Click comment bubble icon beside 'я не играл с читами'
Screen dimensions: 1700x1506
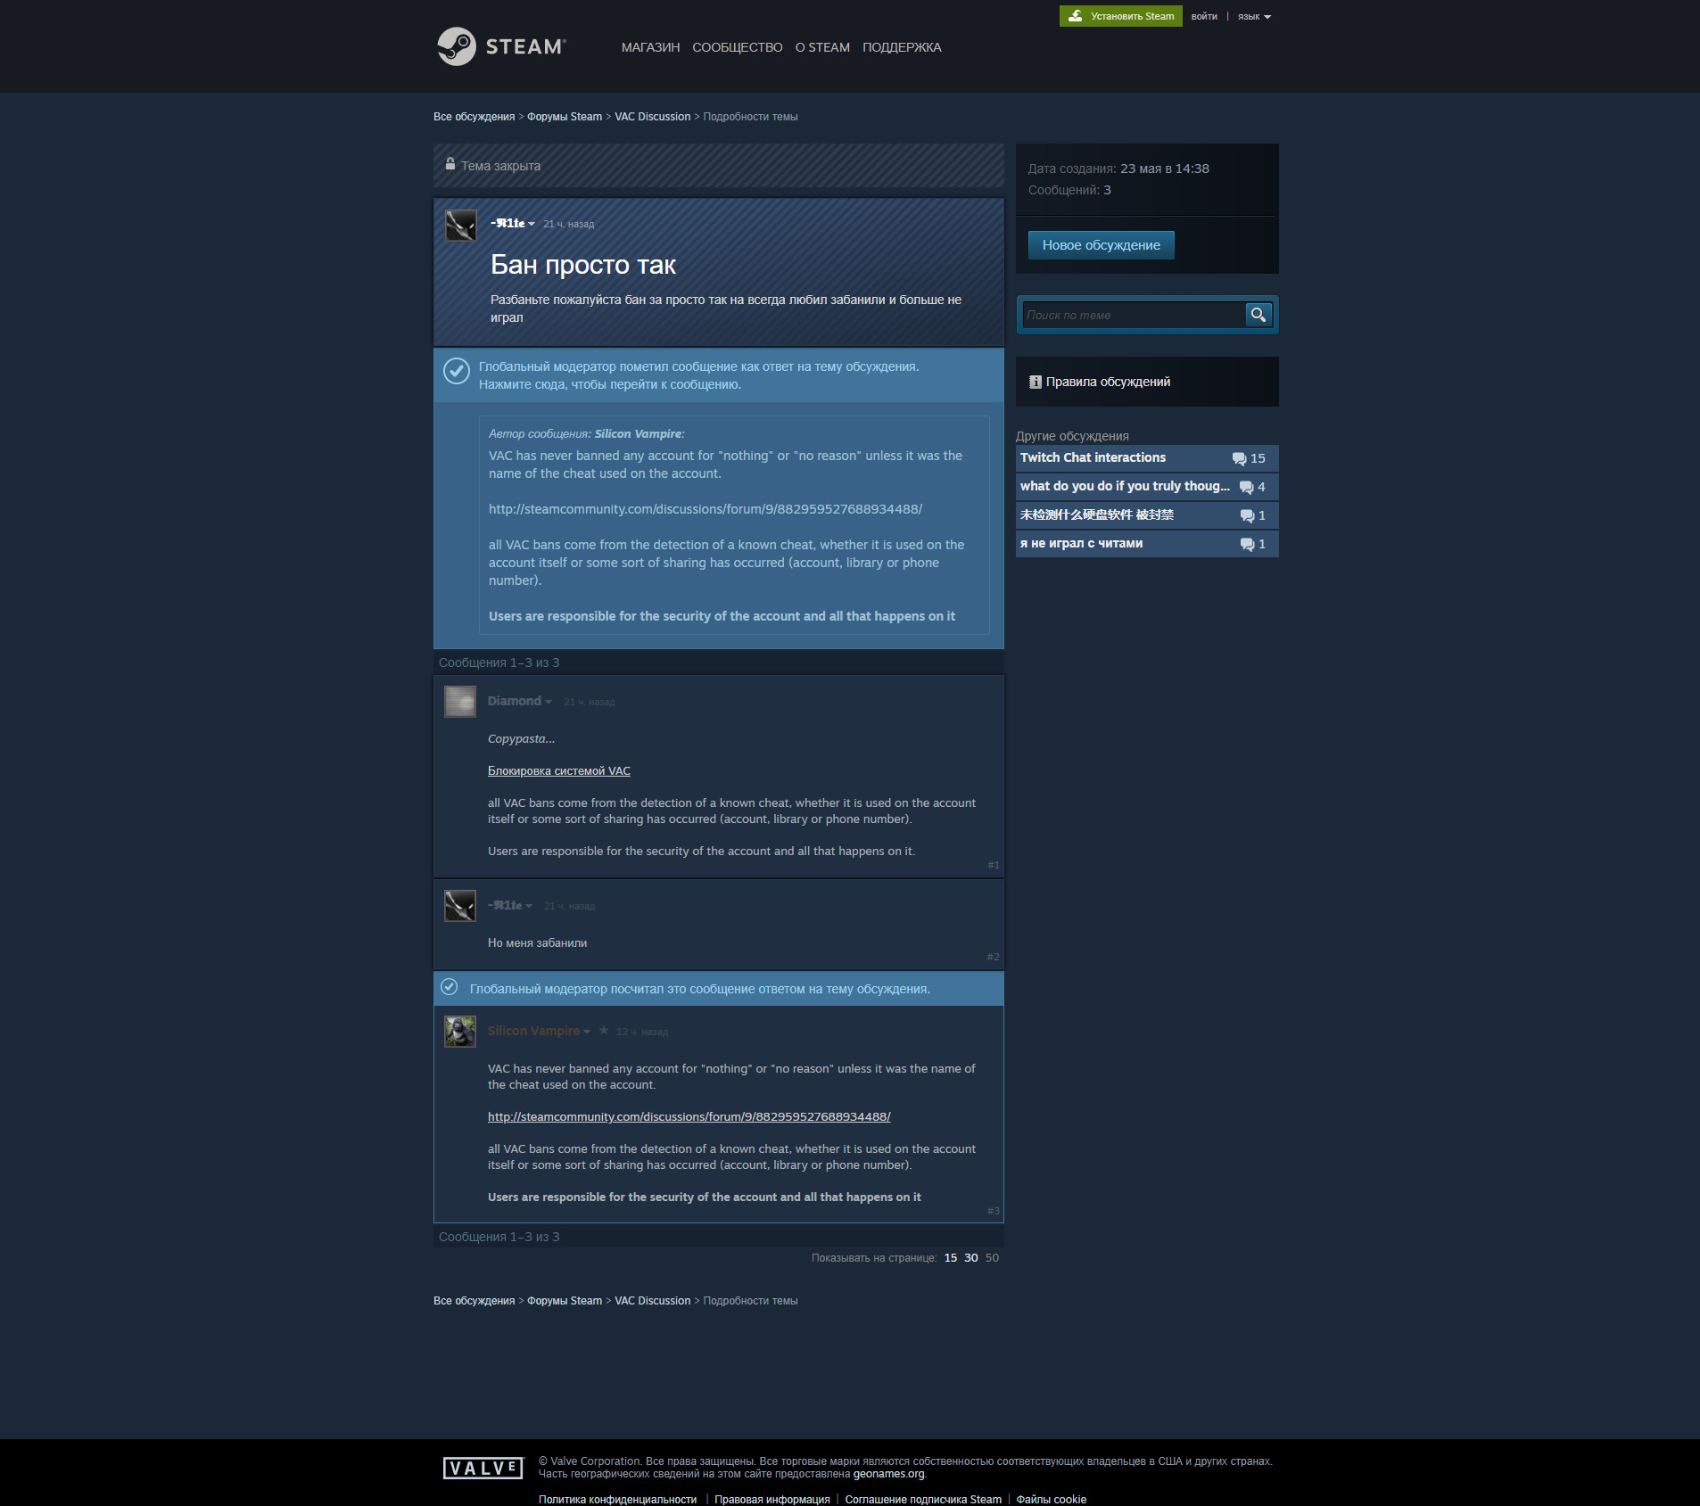[1247, 544]
